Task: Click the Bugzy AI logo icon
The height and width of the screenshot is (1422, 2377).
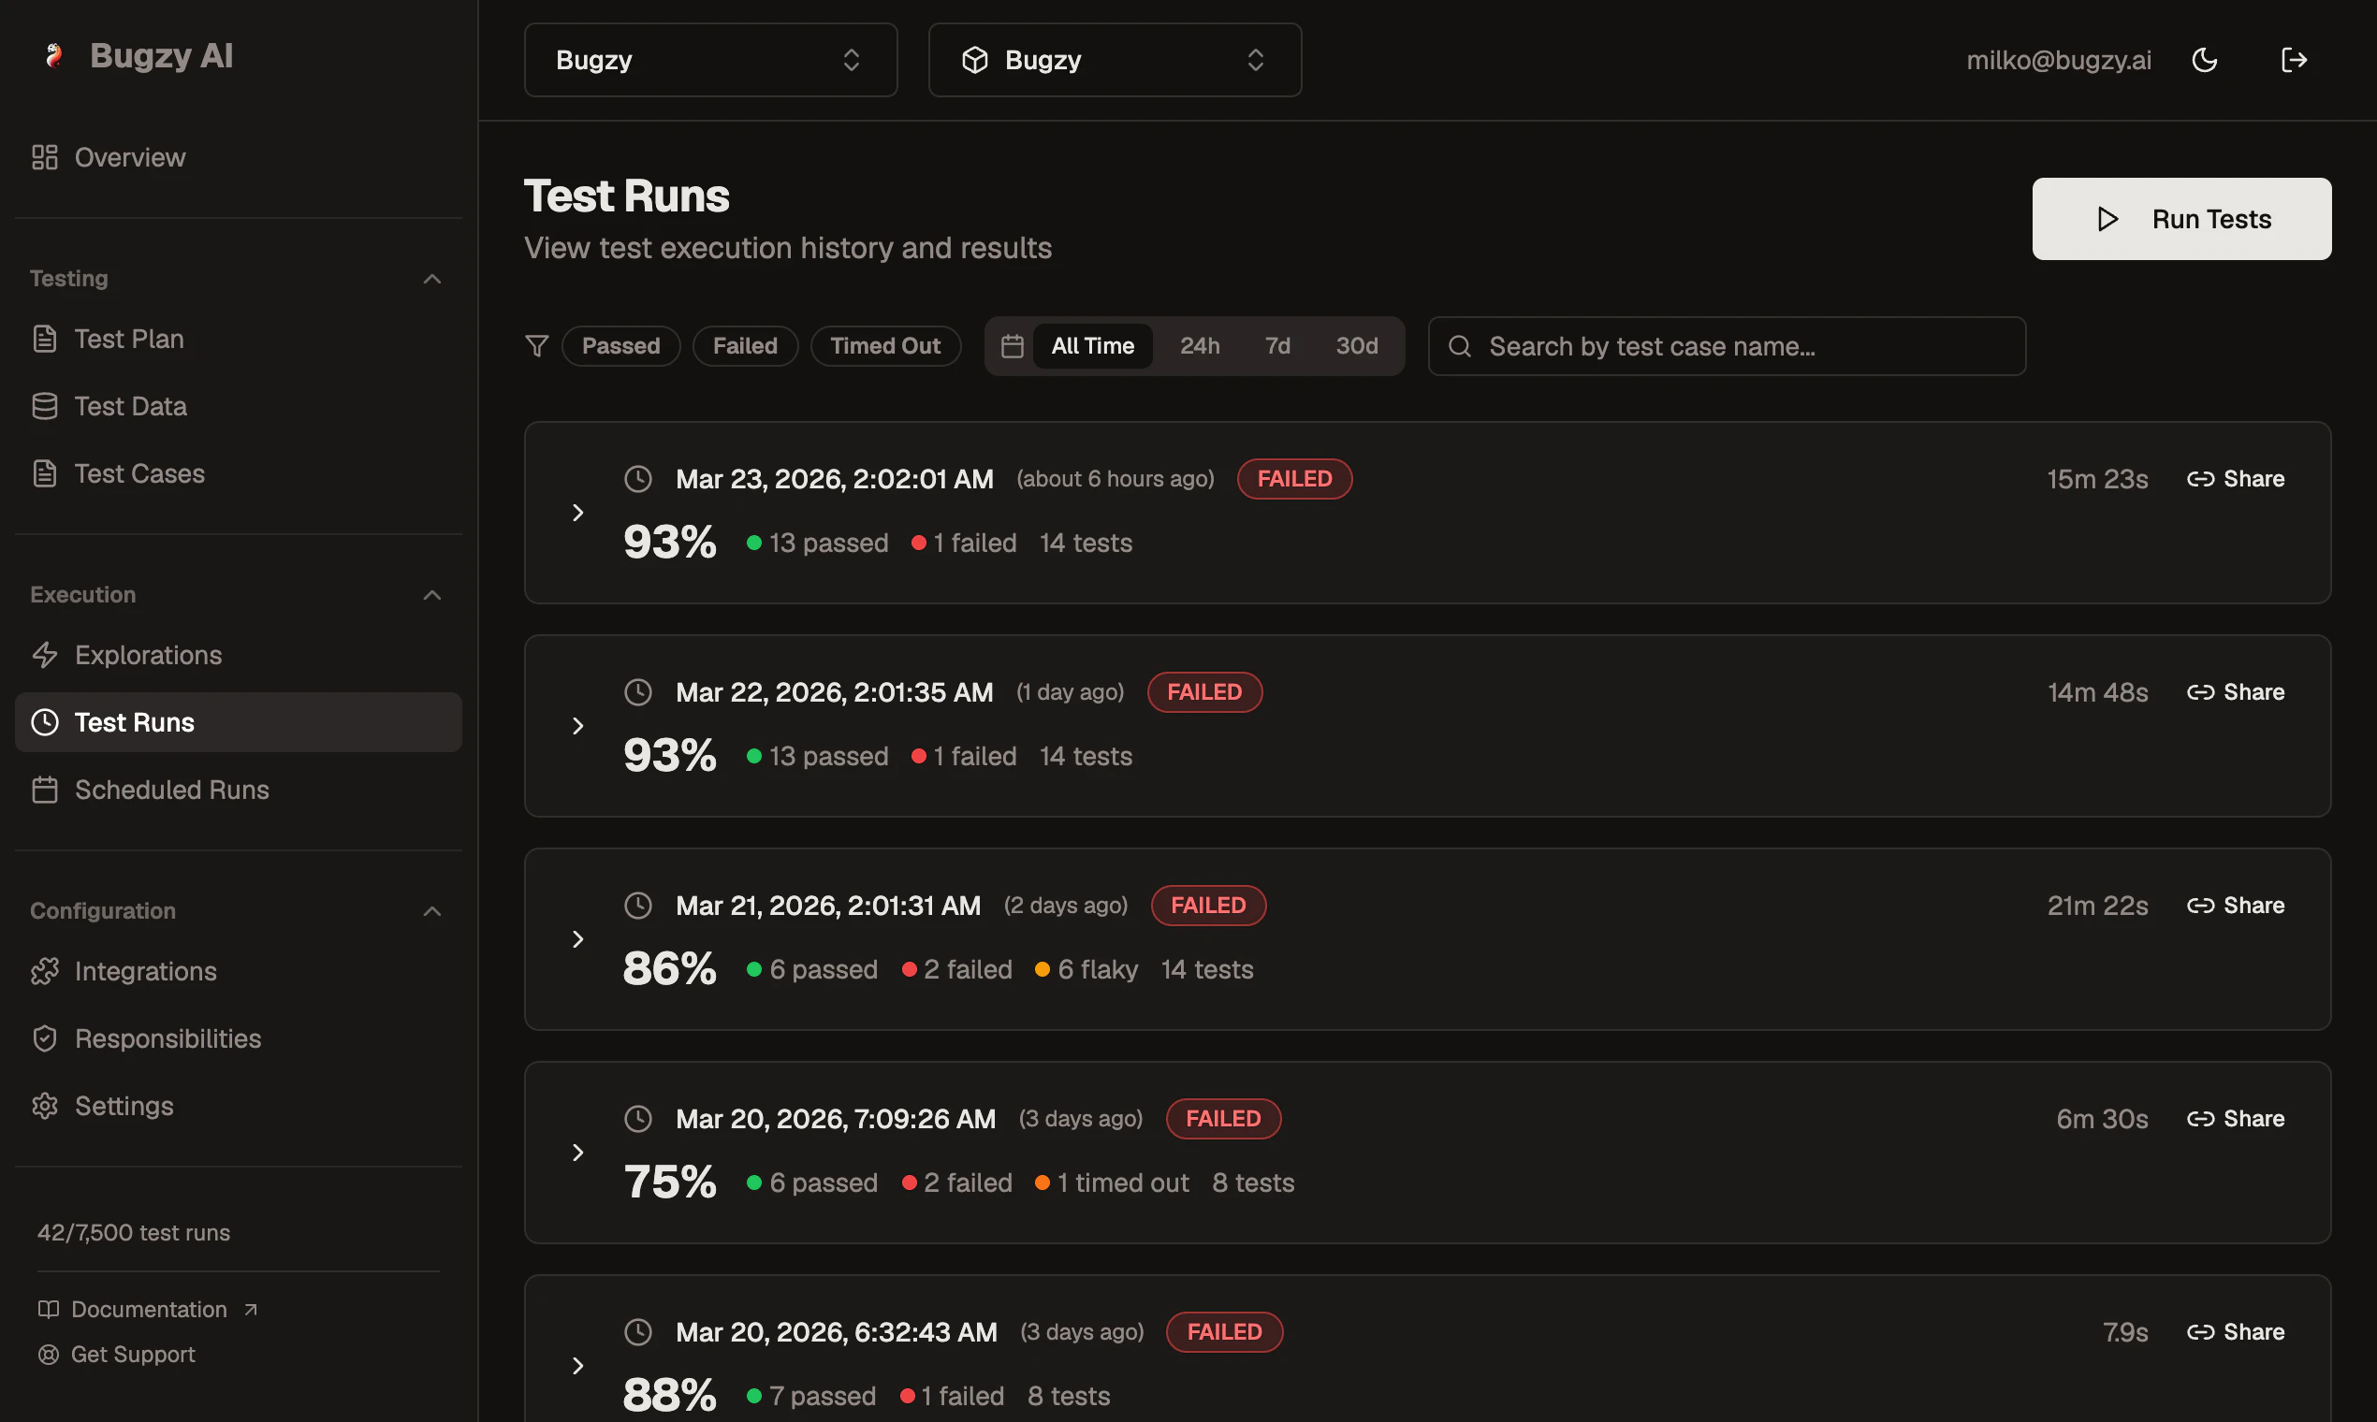Action: [54, 55]
